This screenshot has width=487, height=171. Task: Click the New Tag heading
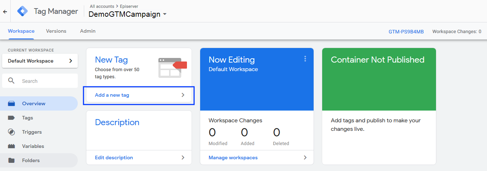pyautogui.click(x=111, y=60)
